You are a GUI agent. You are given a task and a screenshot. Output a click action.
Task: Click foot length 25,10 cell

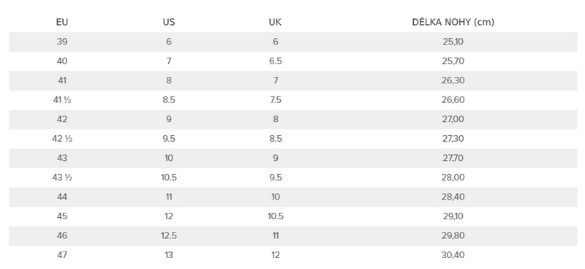click(453, 42)
